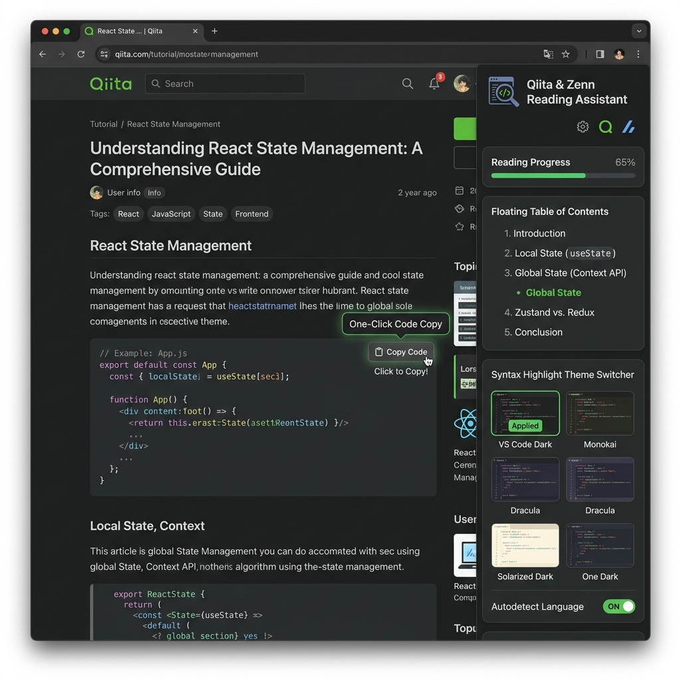
Task: Open the React tag
Action: click(x=128, y=214)
